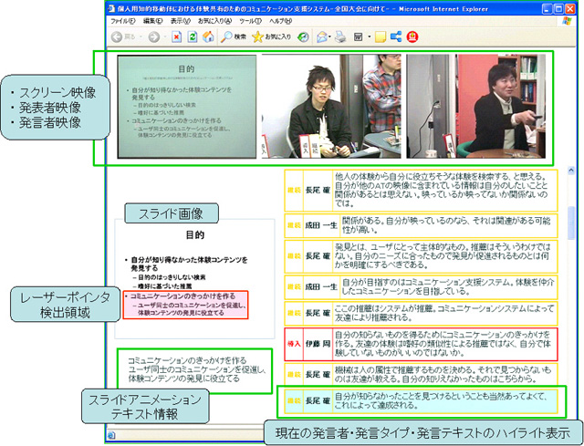Open the Mail button dropdown arrow
This screenshot has width=584, height=446.
coord(329,36)
